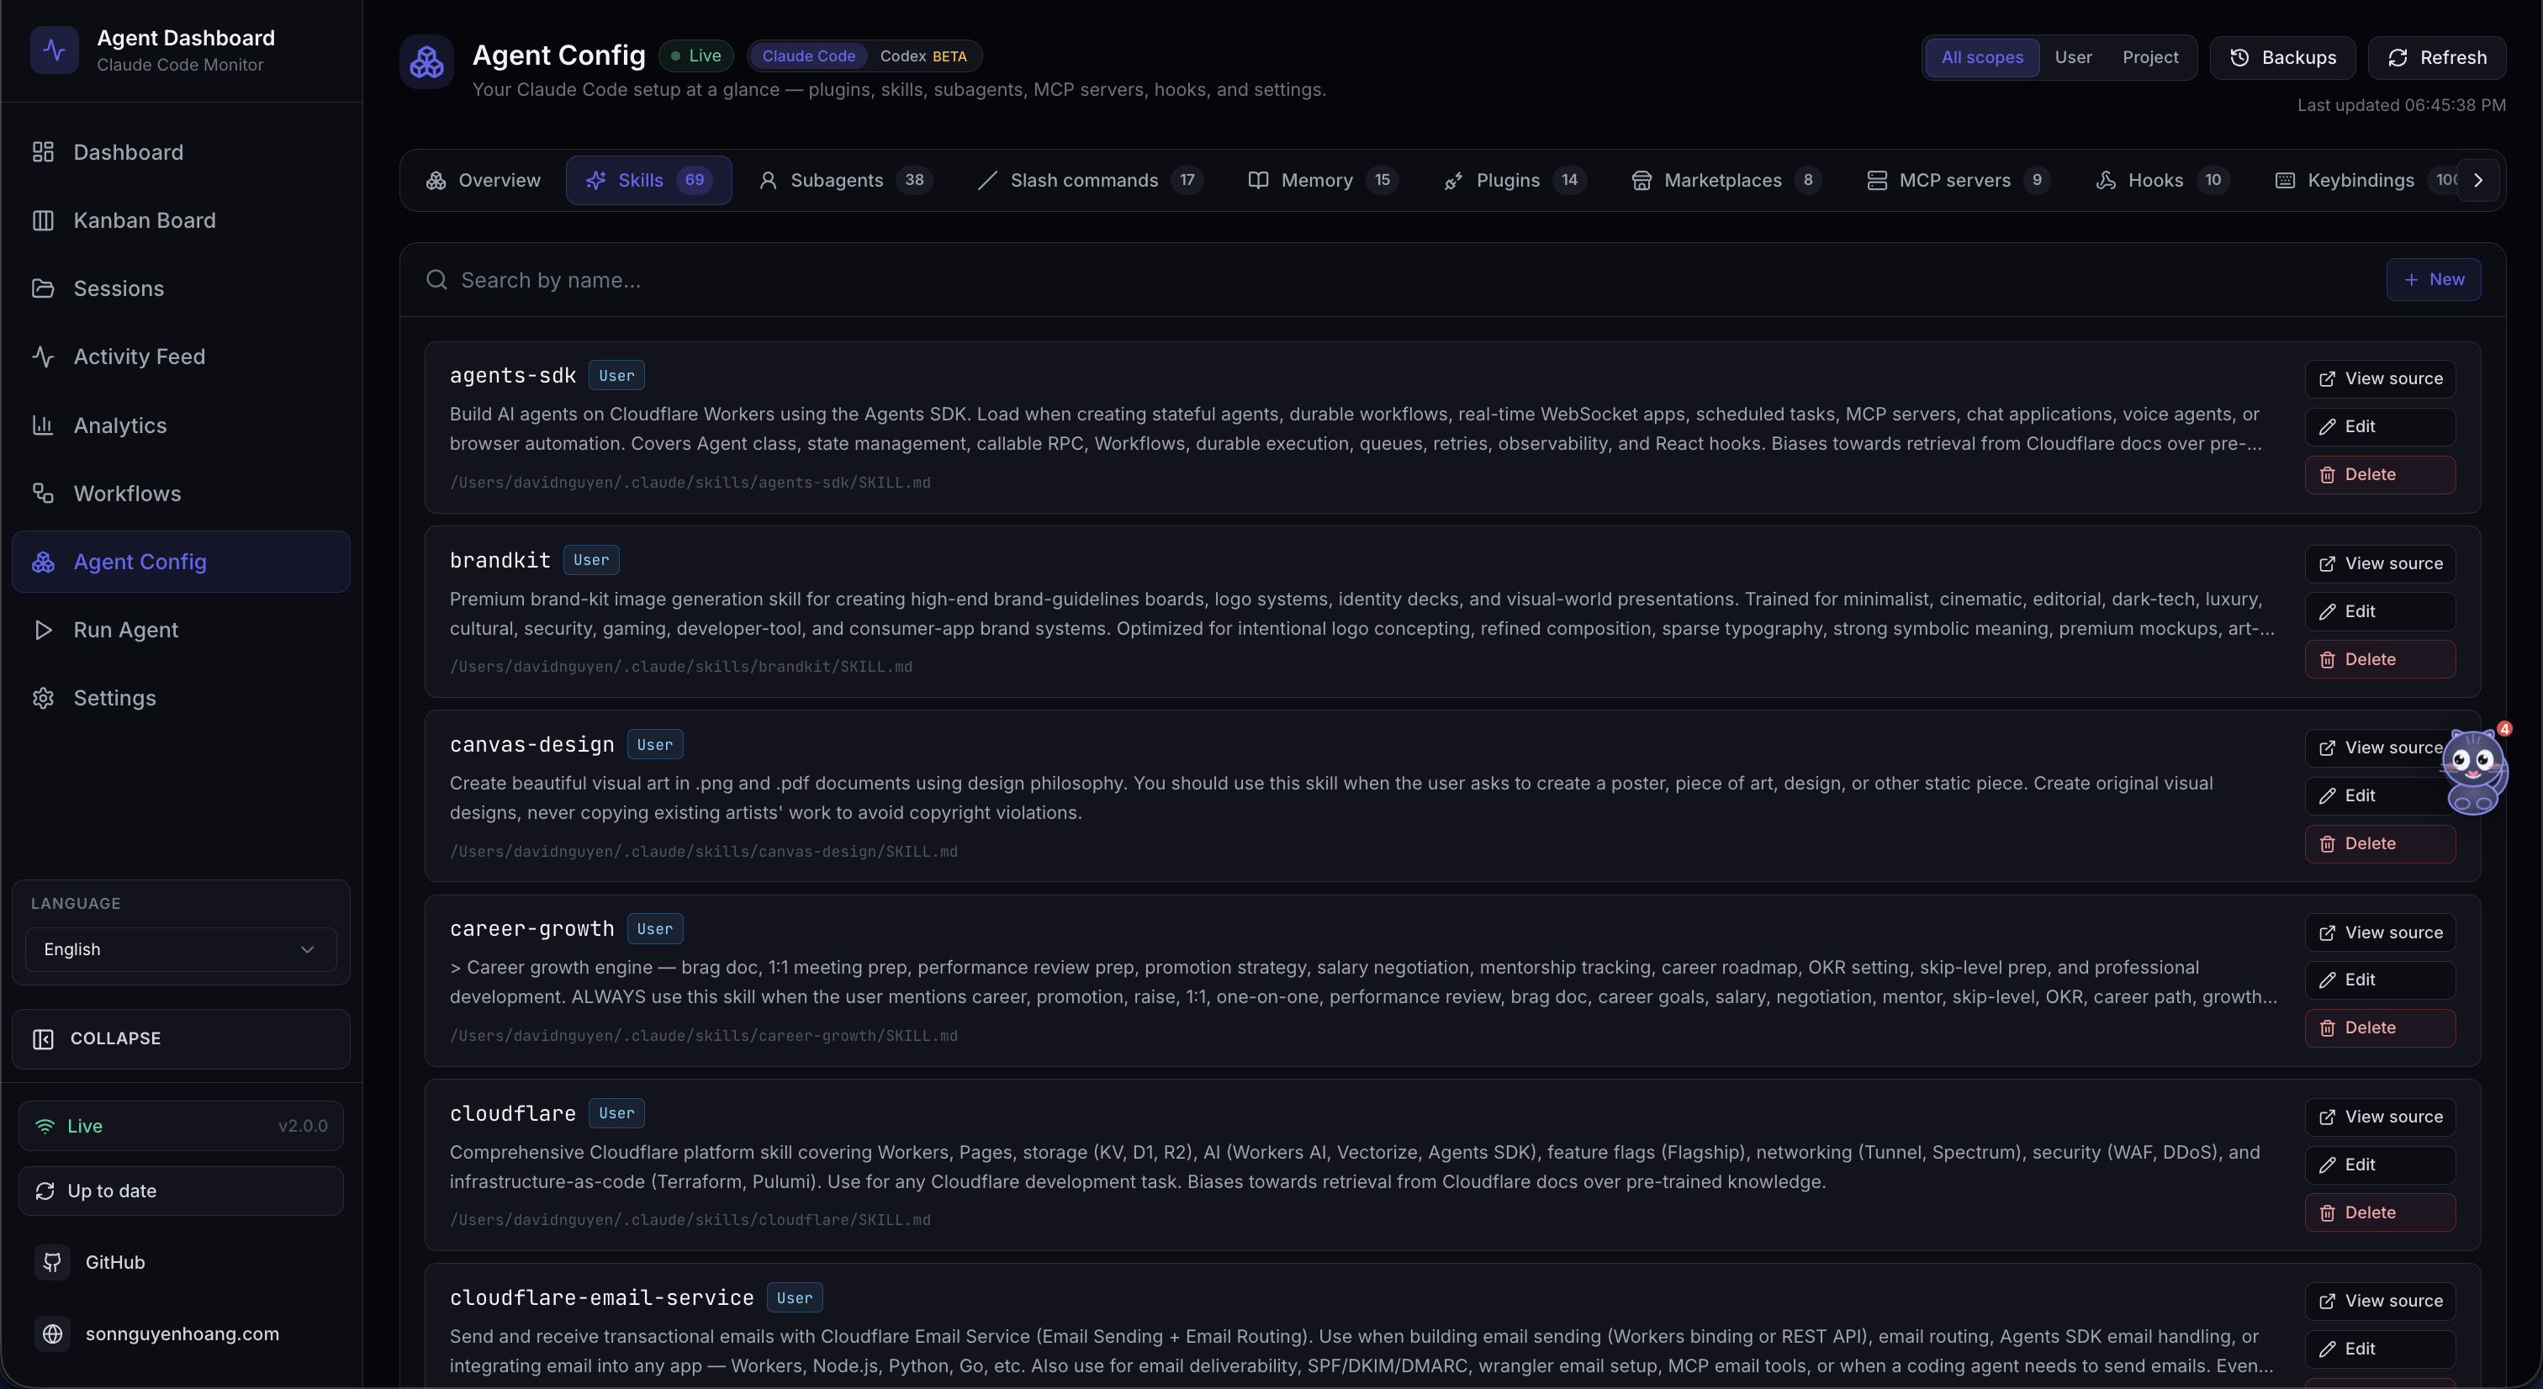2543x1389 pixels.
Task: Delete the career-growth skill
Action: pyautogui.click(x=2380, y=1027)
